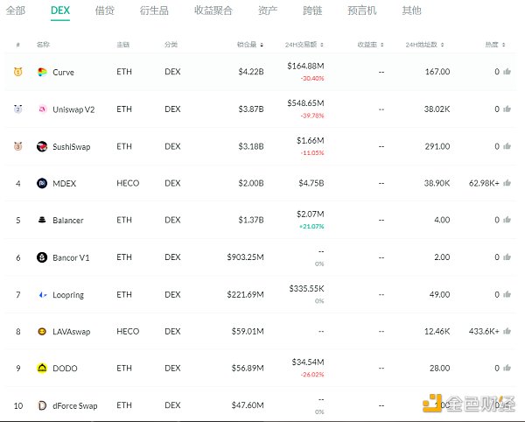Click the Loopring logo icon
Viewport: 525px width, 422px height.
(42, 295)
